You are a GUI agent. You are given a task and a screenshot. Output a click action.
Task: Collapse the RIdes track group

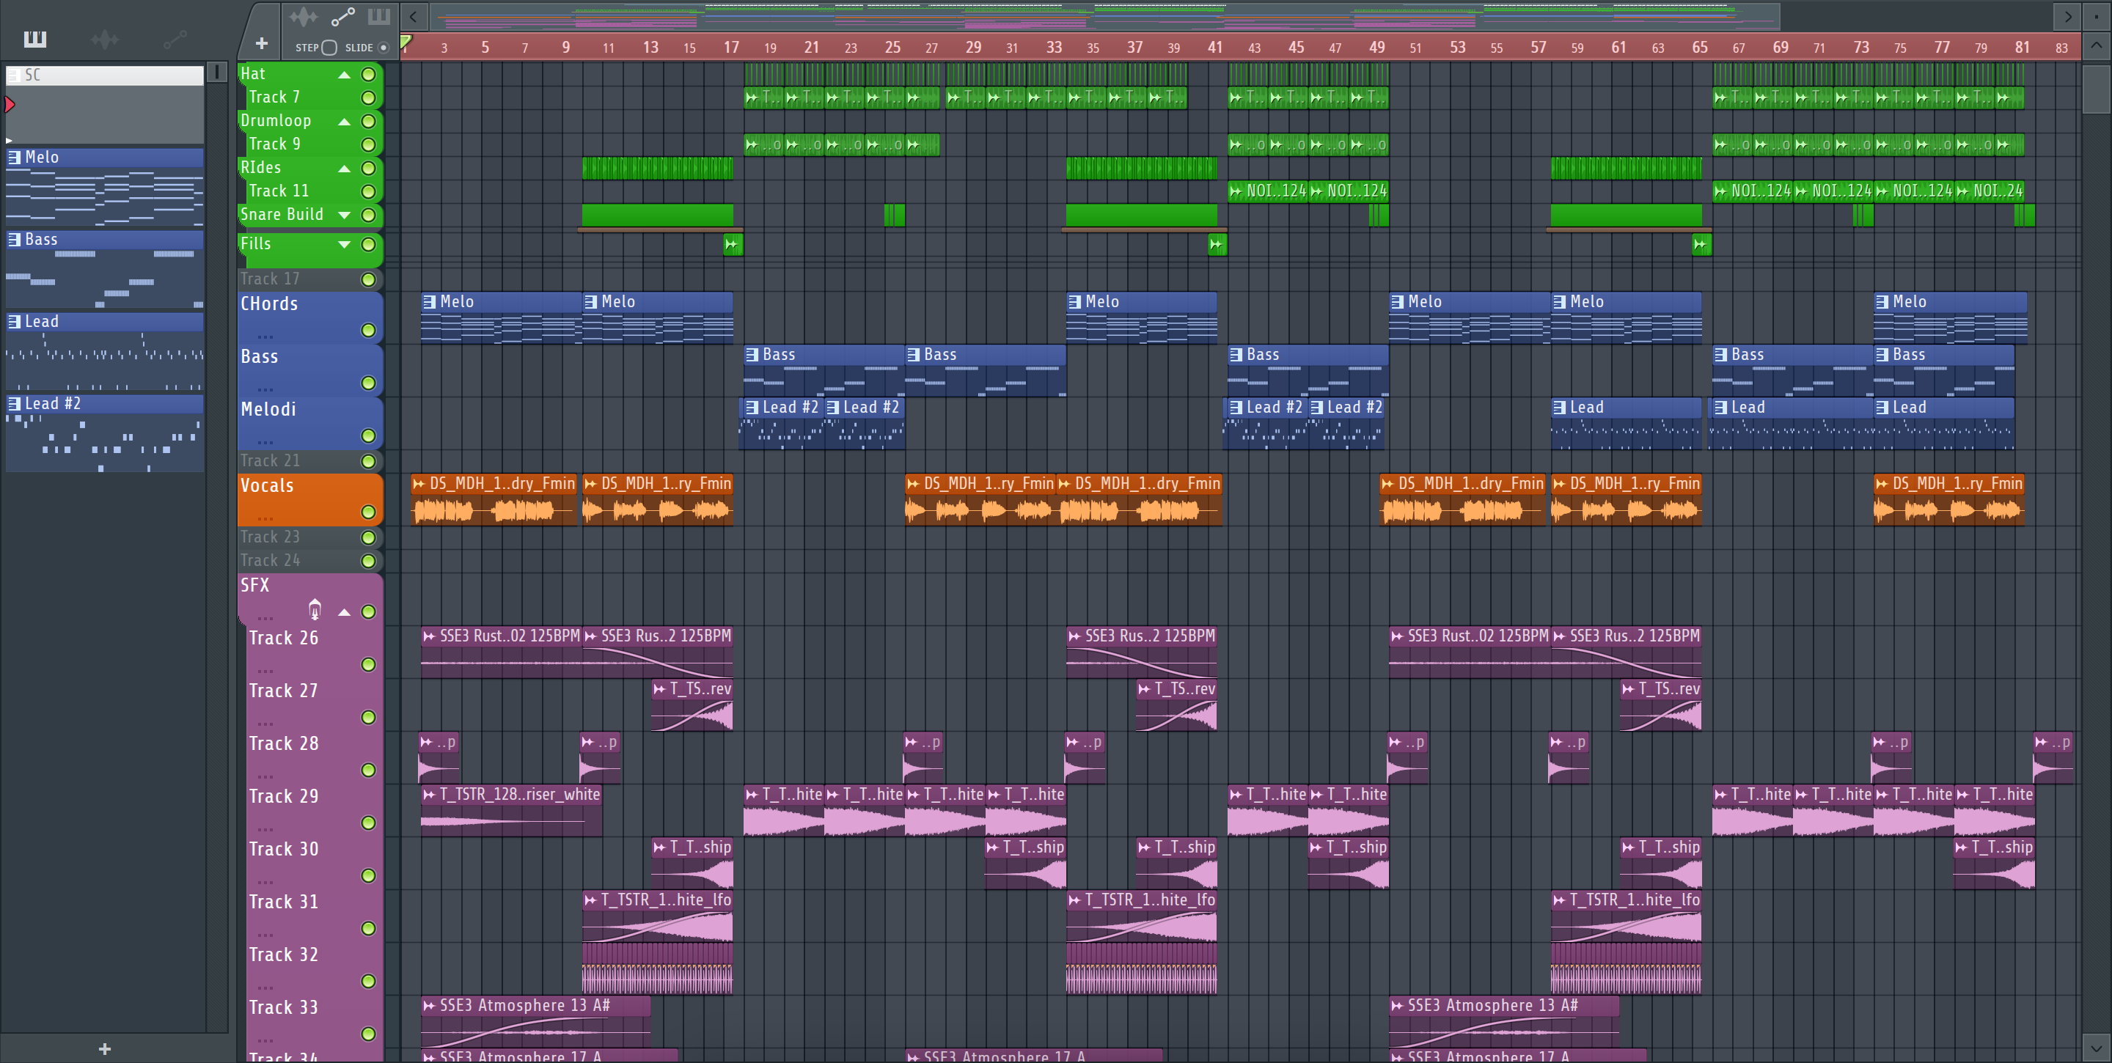pos(345,168)
